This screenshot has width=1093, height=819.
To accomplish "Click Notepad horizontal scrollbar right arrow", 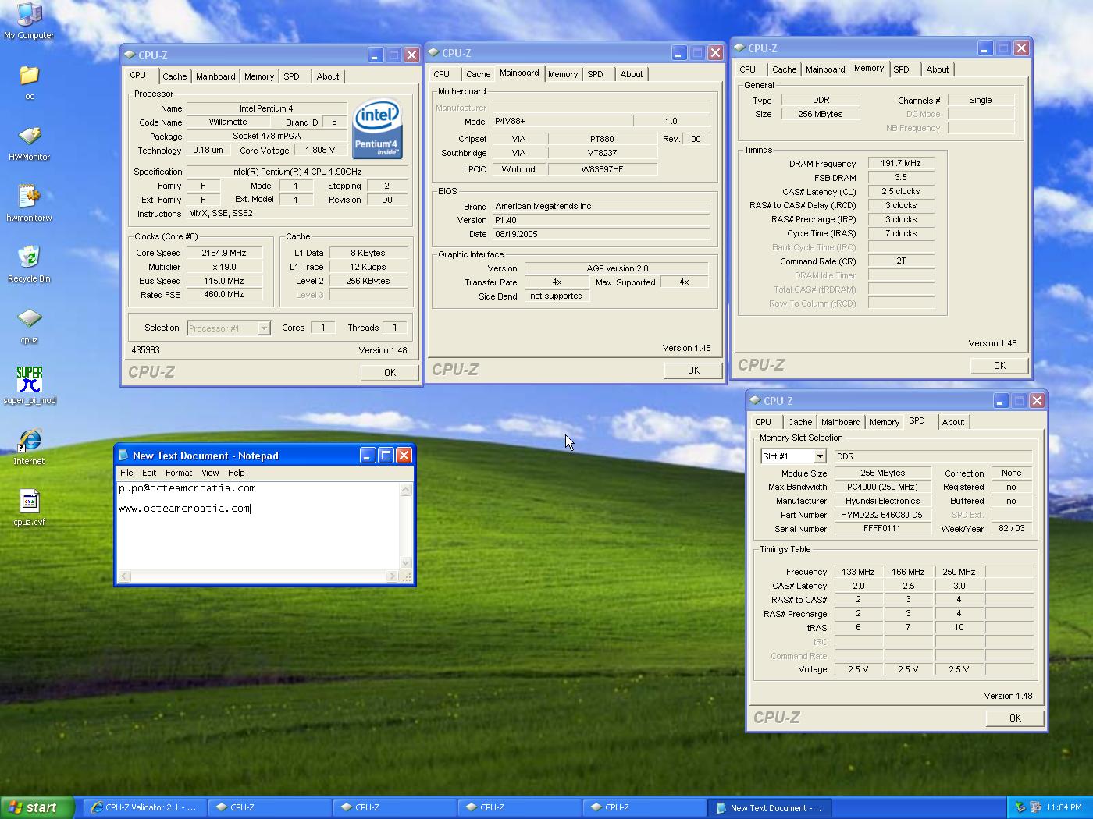I will (x=392, y=576).
